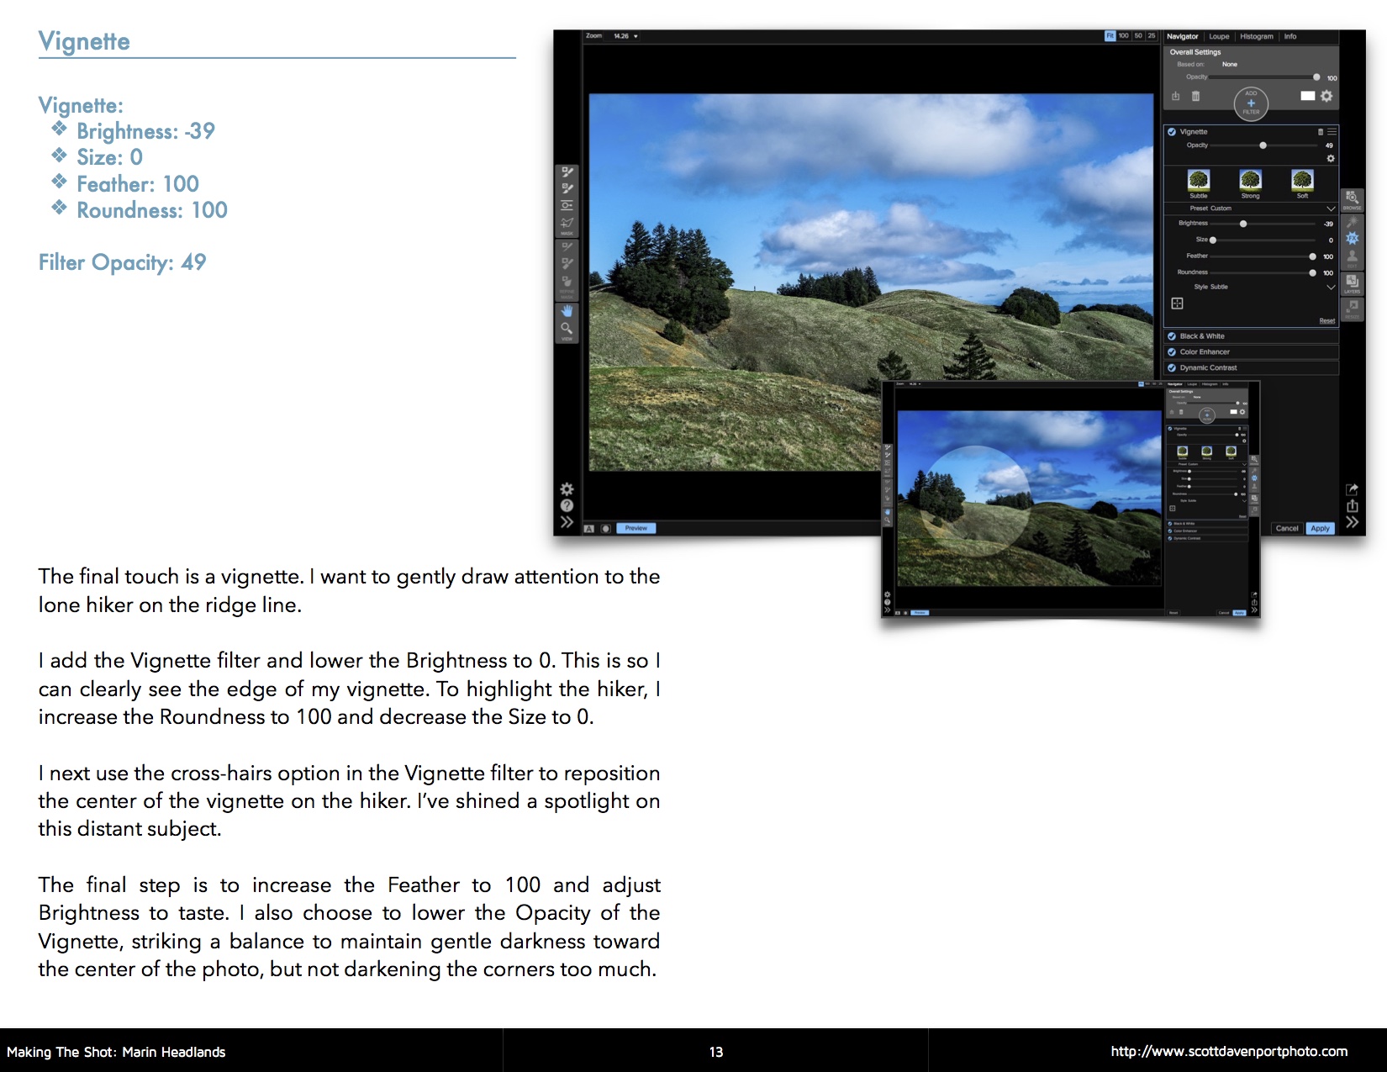
Task: Click the Vignette center cross-hairs icon
Action: point(1177,304)
